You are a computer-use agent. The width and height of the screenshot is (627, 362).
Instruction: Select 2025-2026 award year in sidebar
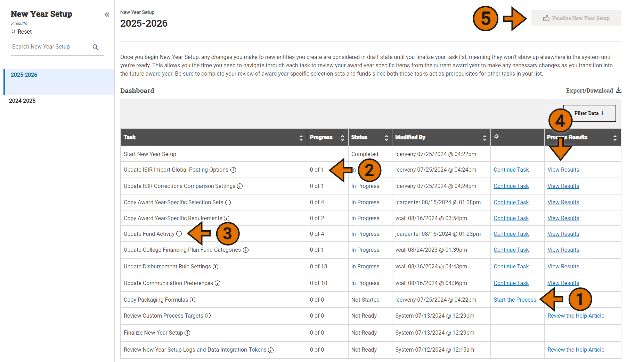click(59, 82)
